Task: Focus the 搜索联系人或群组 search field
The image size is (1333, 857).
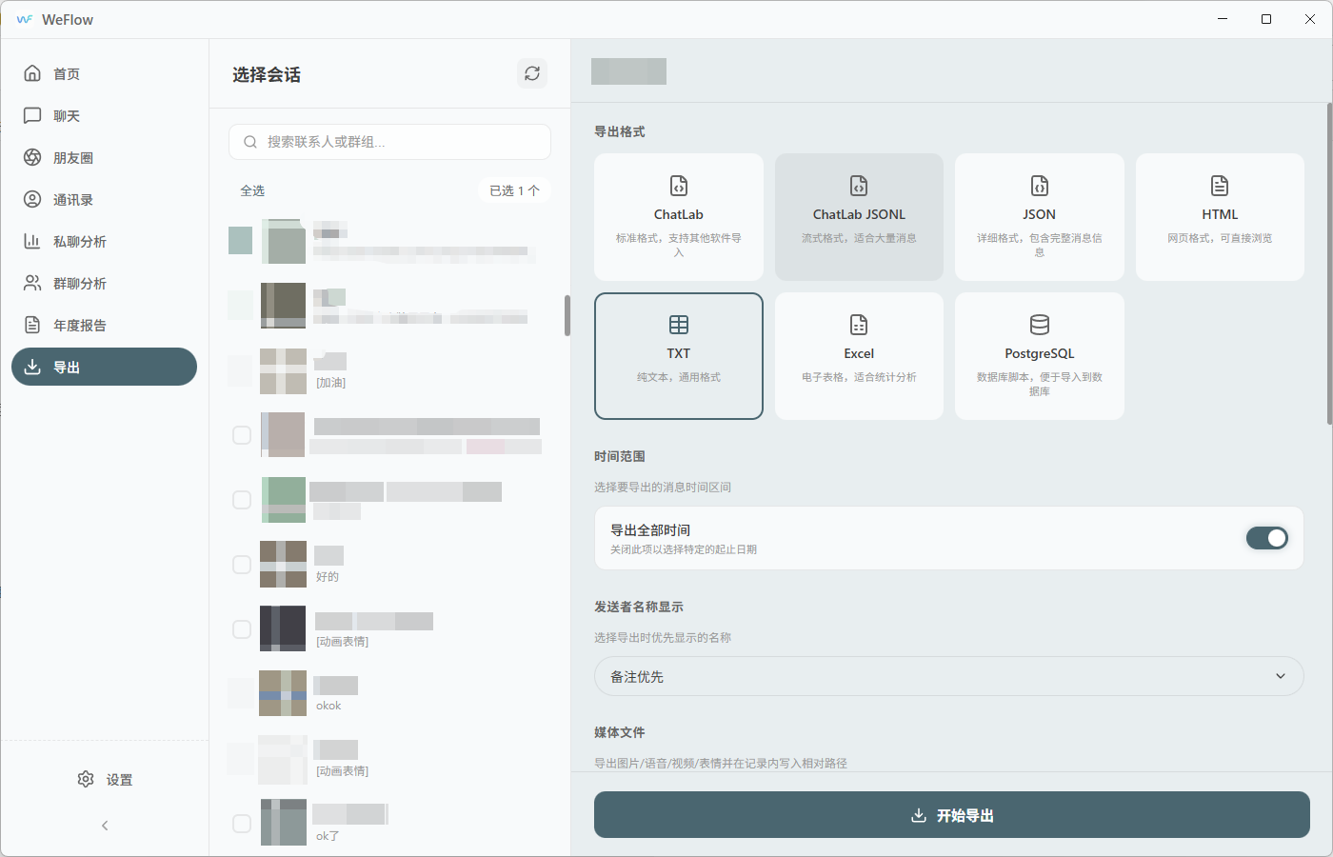Action: pyautogui.click(x=389, y=142)
